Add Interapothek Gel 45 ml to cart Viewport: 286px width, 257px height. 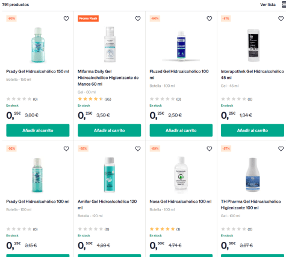click(x=252, y=130)
